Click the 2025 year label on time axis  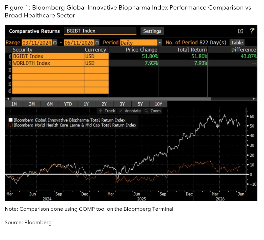(142, 199)
